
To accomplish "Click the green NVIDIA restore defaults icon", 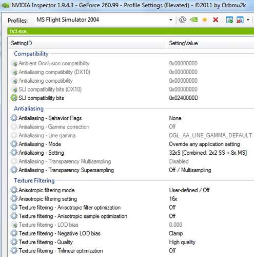I will pos(194,20).
